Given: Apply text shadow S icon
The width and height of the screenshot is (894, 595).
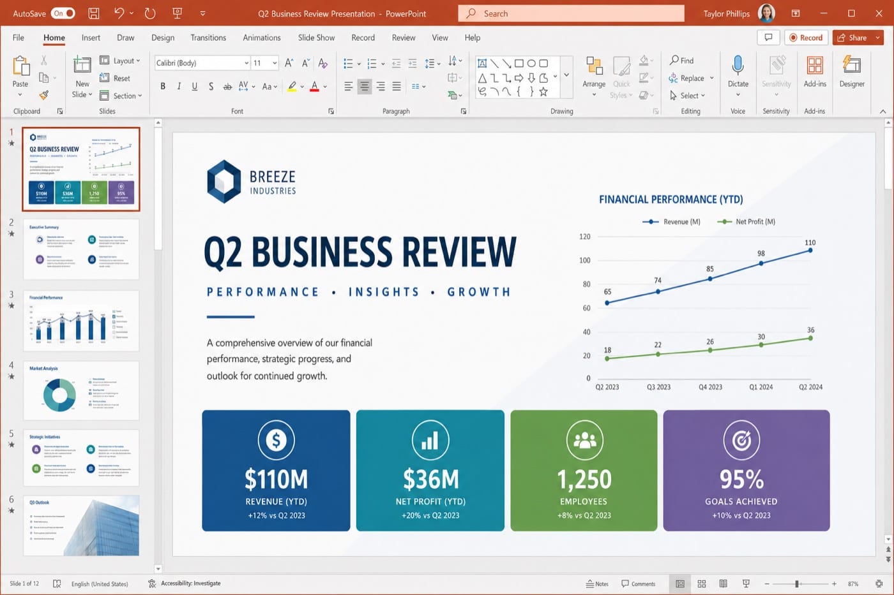Looking at the screenshot, I should (x=211, y=86).
